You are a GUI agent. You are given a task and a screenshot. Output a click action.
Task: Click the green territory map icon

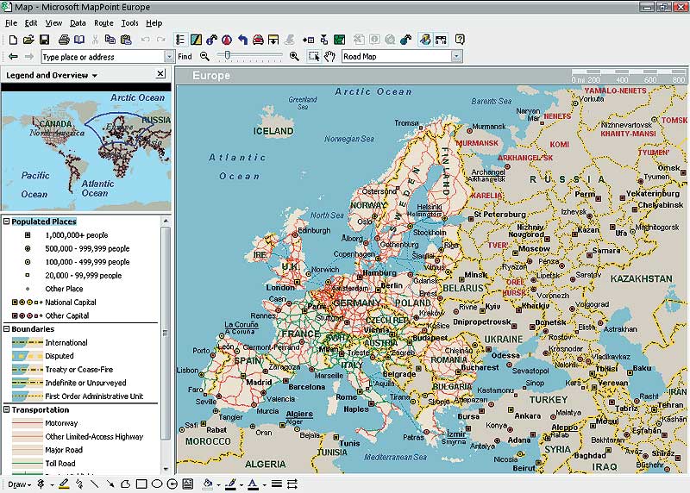pyautogui.click(x=339, y=40)
